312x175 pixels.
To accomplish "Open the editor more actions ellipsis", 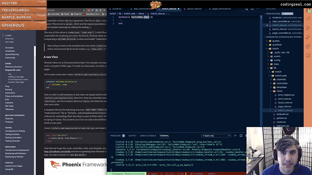I will [x=258, y=9].
